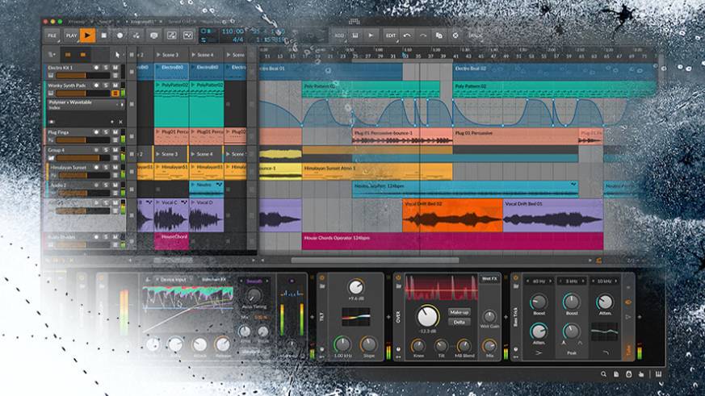Toggle the power icon on the OVER device

pos(398,278)
